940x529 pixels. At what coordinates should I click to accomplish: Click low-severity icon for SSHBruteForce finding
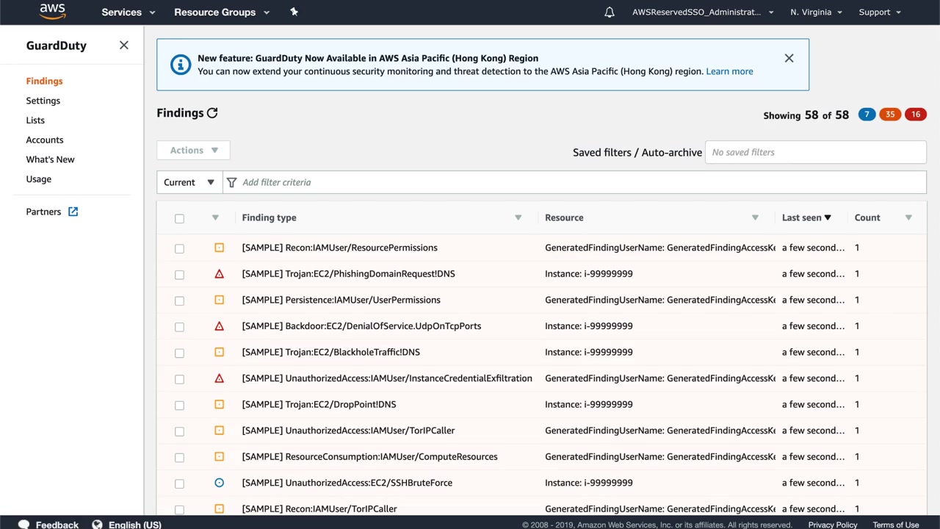pyautogui.click(x=219, y=483)
